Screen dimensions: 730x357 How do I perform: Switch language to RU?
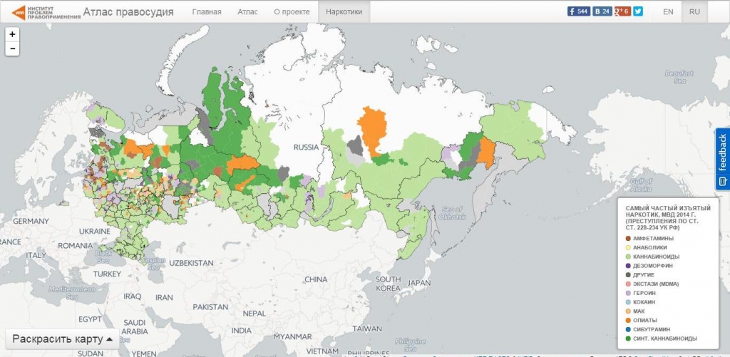(x=694, y=12)
